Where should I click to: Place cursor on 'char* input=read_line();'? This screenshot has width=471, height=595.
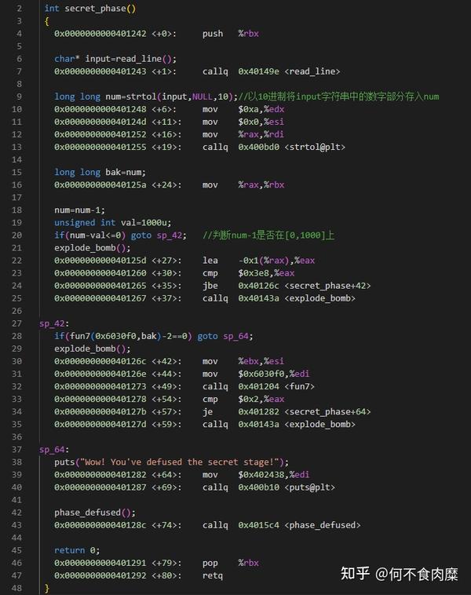click(x=115, y=59)
